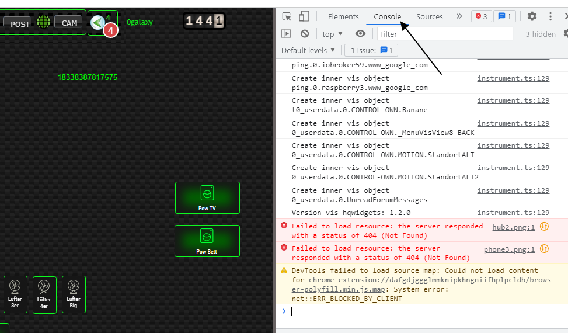This screenshot has width=568, height=333.
Task: Open the top context dropdown
Action: 332,34
